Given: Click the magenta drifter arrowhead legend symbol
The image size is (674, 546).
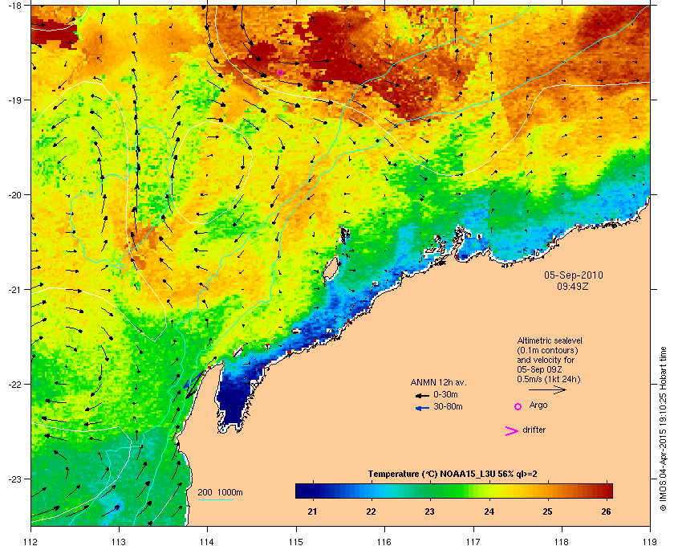Looking at the screenshot, I should tap(512, 430).
